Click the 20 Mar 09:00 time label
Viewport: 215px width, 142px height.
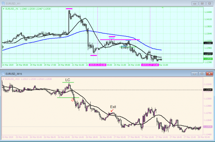(64, 65)
